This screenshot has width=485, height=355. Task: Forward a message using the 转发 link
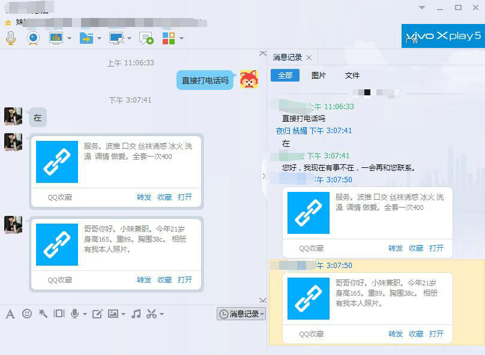pos(396,333)
